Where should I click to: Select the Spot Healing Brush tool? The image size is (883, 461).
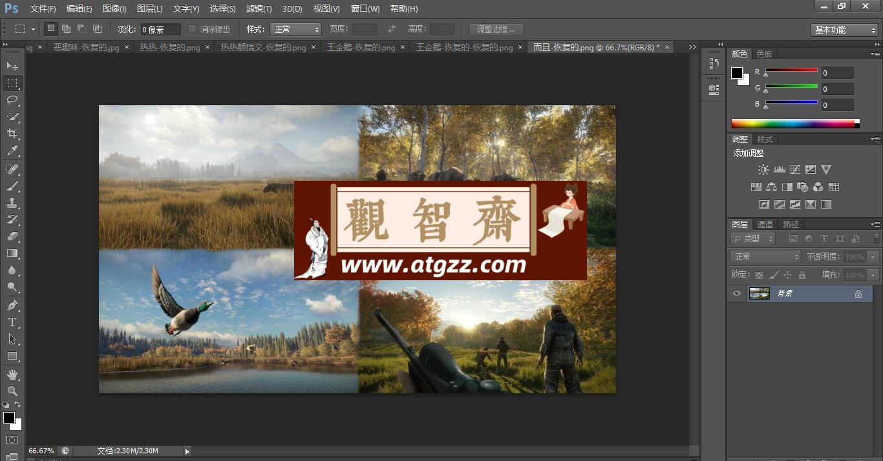12,169
